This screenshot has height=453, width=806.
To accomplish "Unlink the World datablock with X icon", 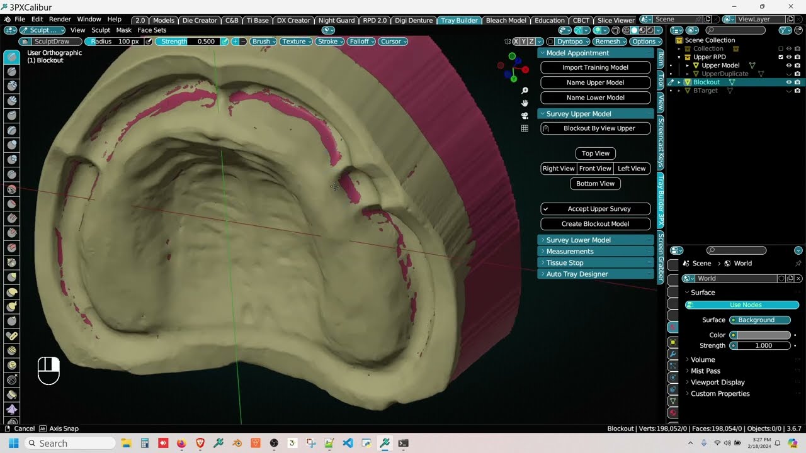I will (x=798, y=278).
